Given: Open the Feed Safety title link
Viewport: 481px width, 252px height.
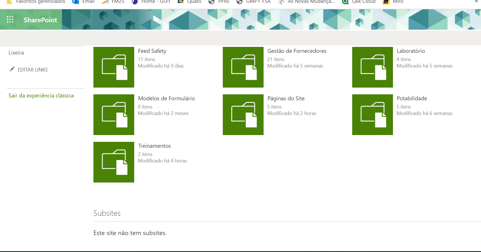Looking at the screenshot, I should click(x=152, y=51).
